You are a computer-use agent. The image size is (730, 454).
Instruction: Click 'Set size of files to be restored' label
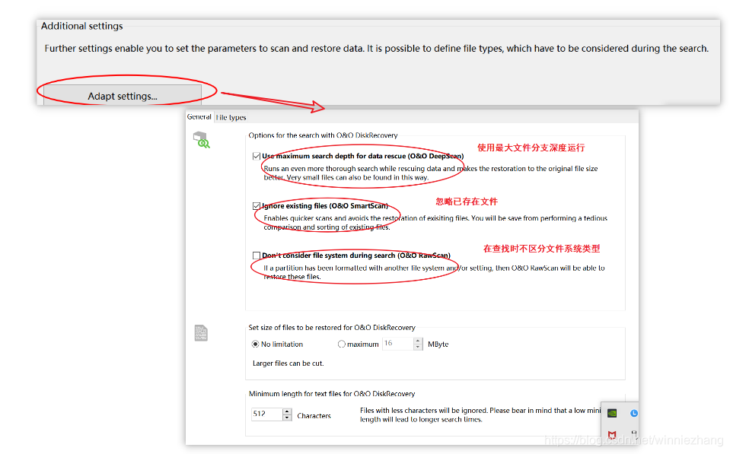[x=332, y=328]
